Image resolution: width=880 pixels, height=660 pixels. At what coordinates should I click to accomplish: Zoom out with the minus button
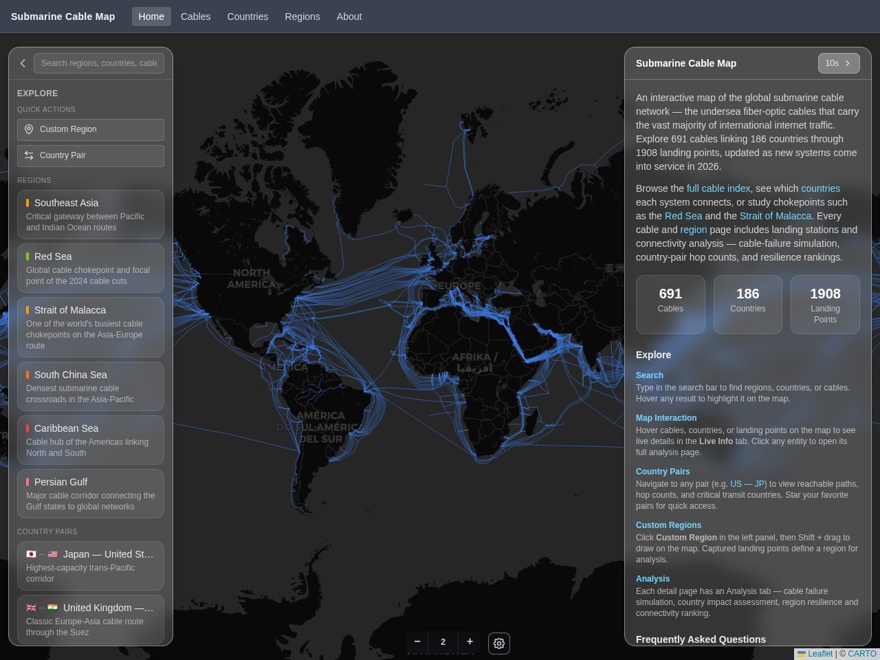tap(417, 642)
